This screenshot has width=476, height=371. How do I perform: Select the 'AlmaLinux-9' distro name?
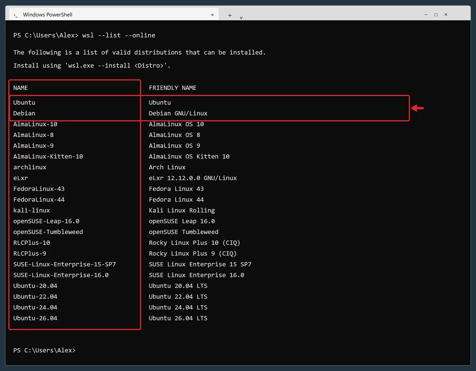click(33, 146)
